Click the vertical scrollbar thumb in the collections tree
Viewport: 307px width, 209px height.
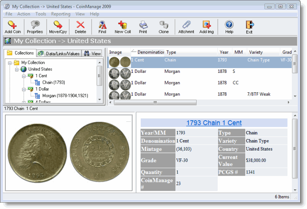(x=99, y=76)
